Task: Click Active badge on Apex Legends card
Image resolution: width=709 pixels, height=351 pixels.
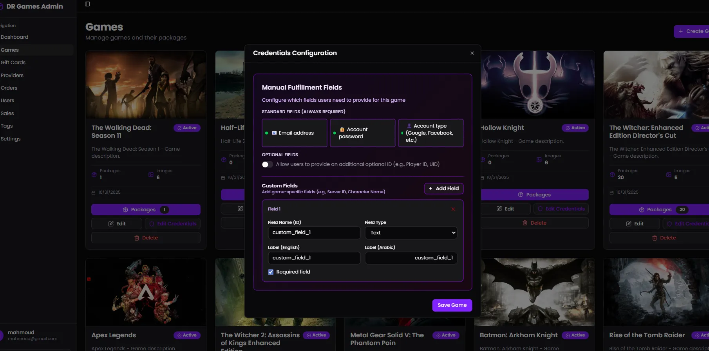Action: click(187, 335)
